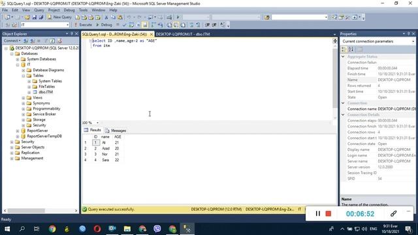Click the Cancel Executing Query icon
This screenshot has height=235, width=418.
[118, 25]
